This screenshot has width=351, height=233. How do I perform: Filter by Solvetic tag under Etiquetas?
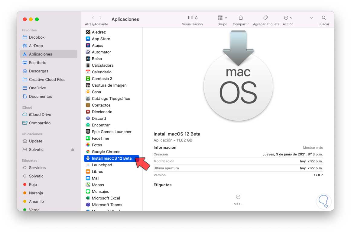[x=49, y=176]
